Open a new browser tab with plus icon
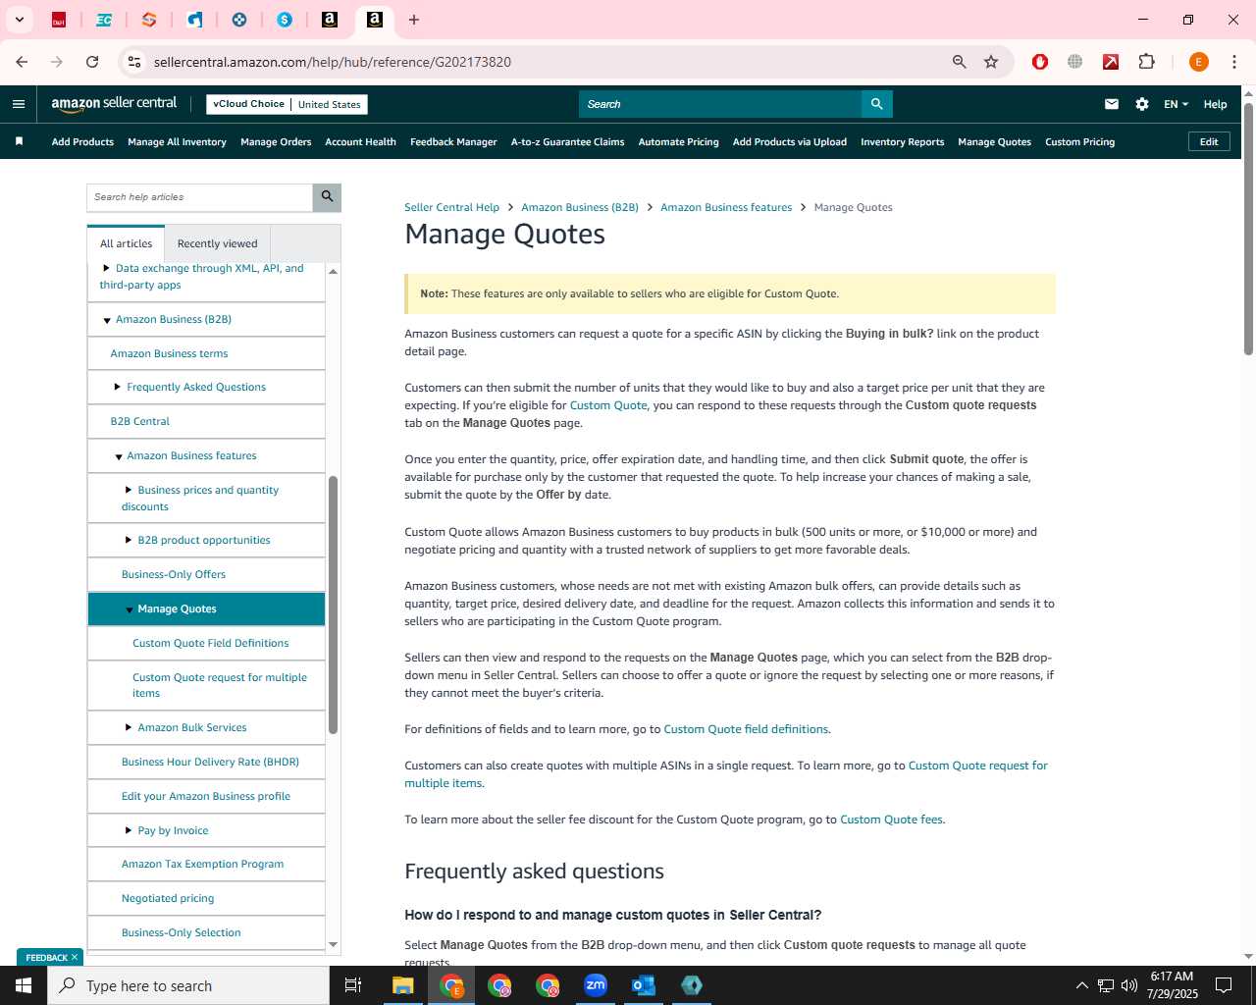 [x=414, y=20]
